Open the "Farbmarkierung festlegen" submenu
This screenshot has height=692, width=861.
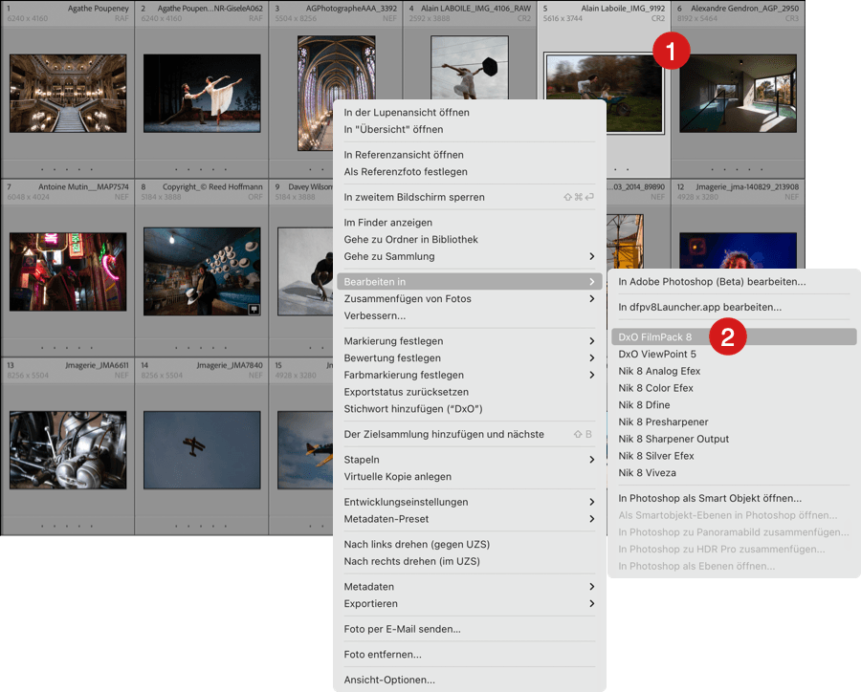tap(591, 375)
